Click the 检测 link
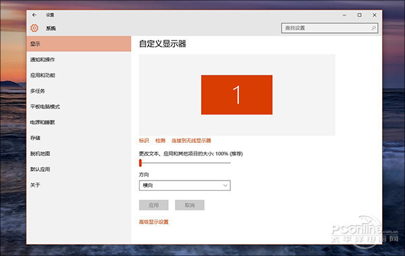Viewport: 405px width, 256px height. coord(160,141)
